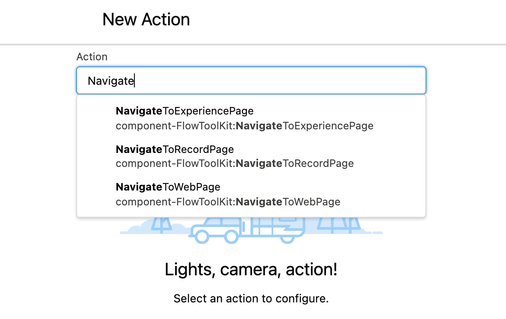Click the New Action dialog title
506x319 pixels.
(146, 20)
